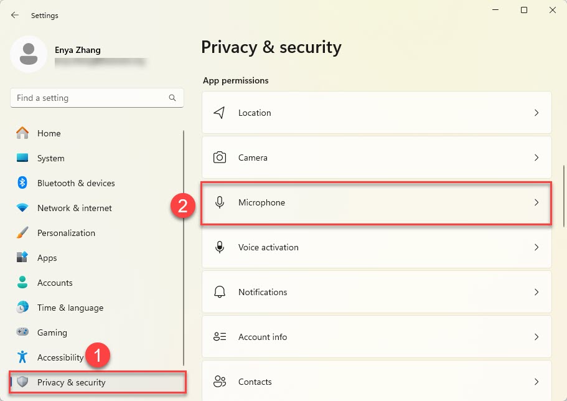Open the Contacts chevron
Viewport: 567px width, 401px height.
536,382
